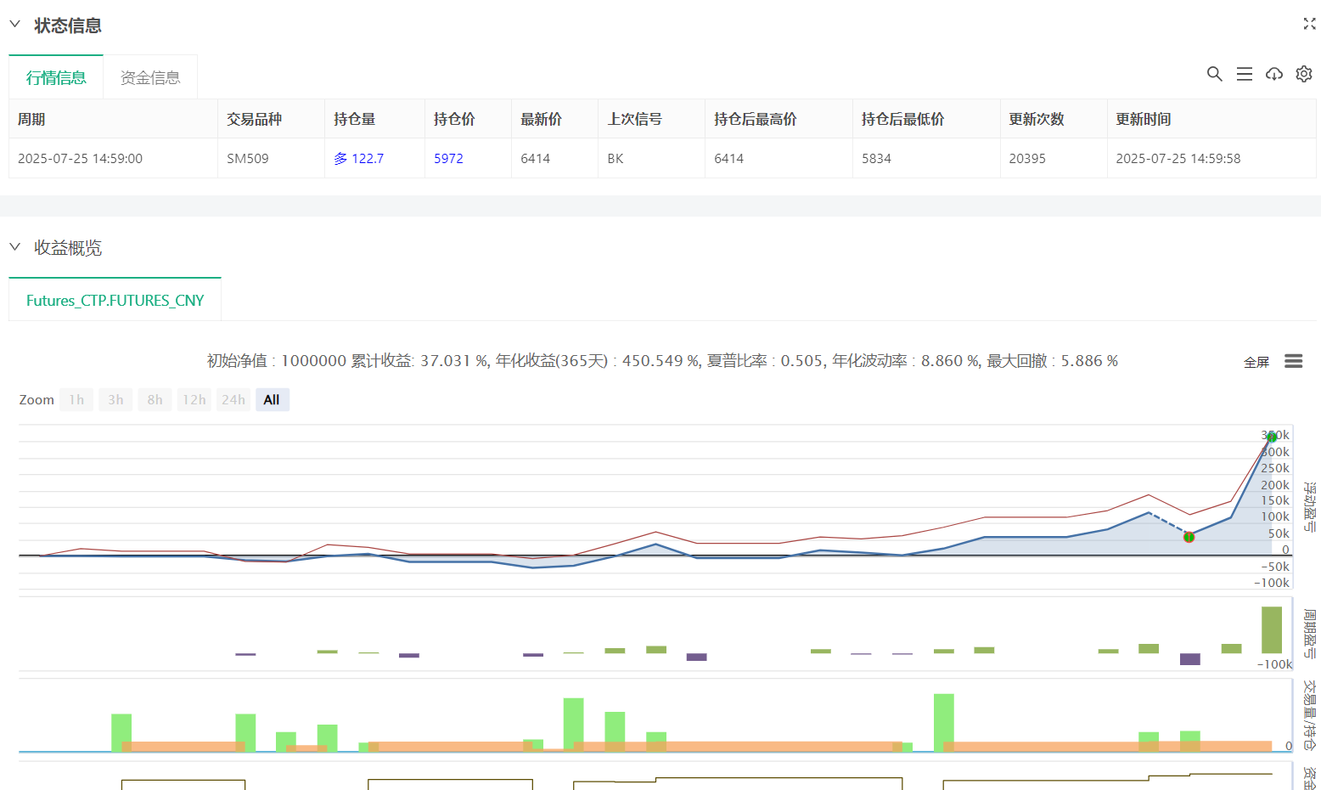Select the Futures_CTP.FUTURES_CNY tab
Viewport: 1321px width, 790px height.
115,300
